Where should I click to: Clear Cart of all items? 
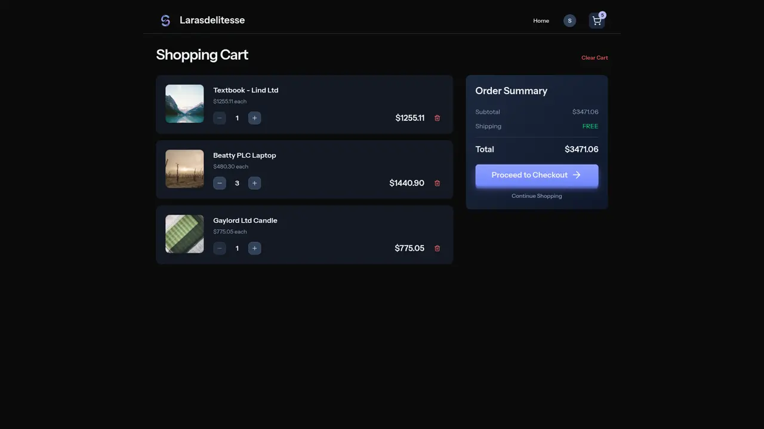tap(594, 58)
